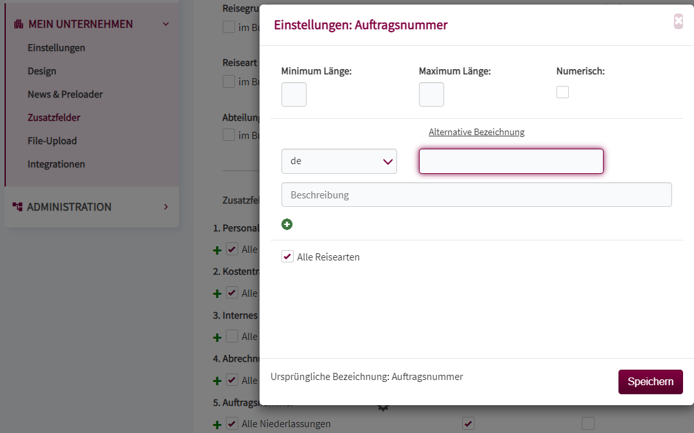Click into the Beschreibung field
Screen dimensions: 694x433
[476, 195]
